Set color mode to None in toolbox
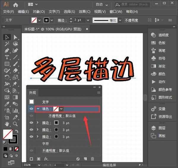 tap(17, 149)
